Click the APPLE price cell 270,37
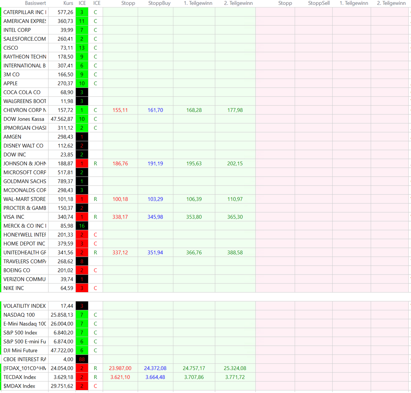The width and height of the screenshot is (411, 393). tap(65, 83)
